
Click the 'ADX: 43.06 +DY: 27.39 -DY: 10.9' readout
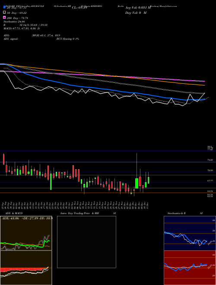27,218
